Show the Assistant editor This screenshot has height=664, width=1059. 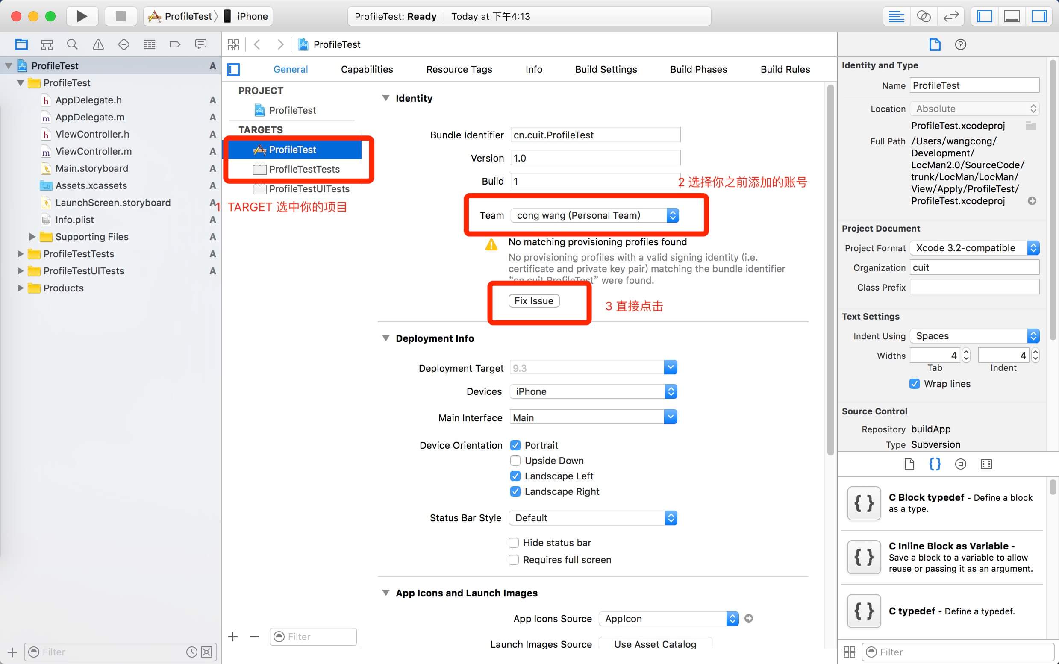point(923,16)
